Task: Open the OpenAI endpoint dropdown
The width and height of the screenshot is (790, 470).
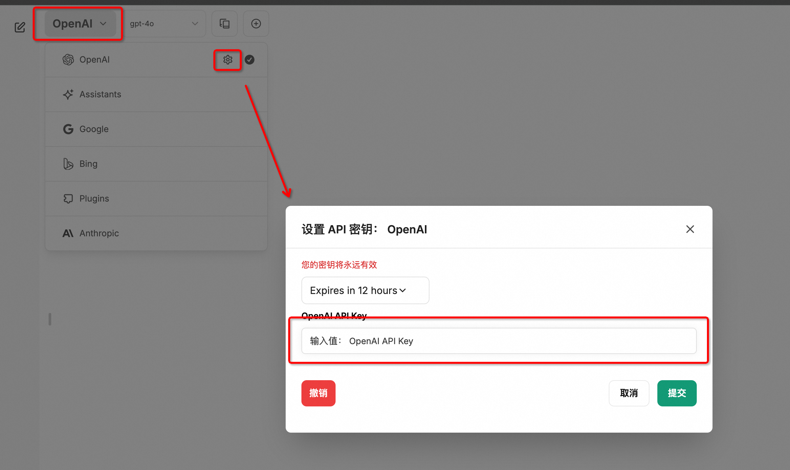Action: [80, 24]
